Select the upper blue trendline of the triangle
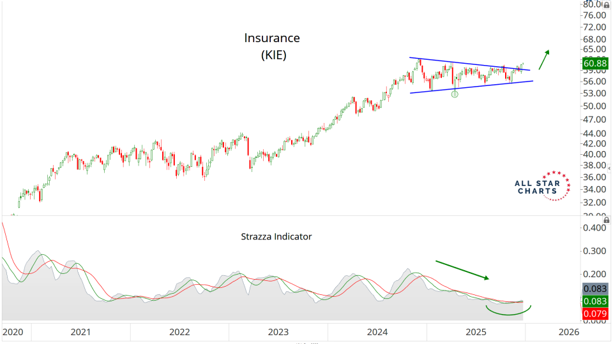613x344 pixels. point(469,64)
